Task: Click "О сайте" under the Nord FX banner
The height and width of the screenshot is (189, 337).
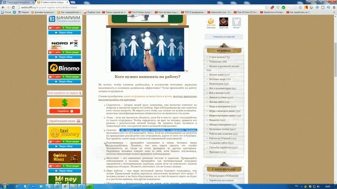Action: 55,52
